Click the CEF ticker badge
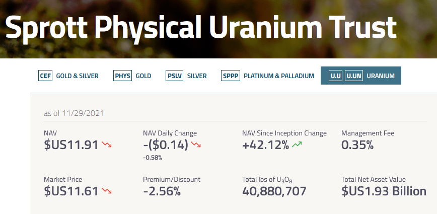 [45, 76]
